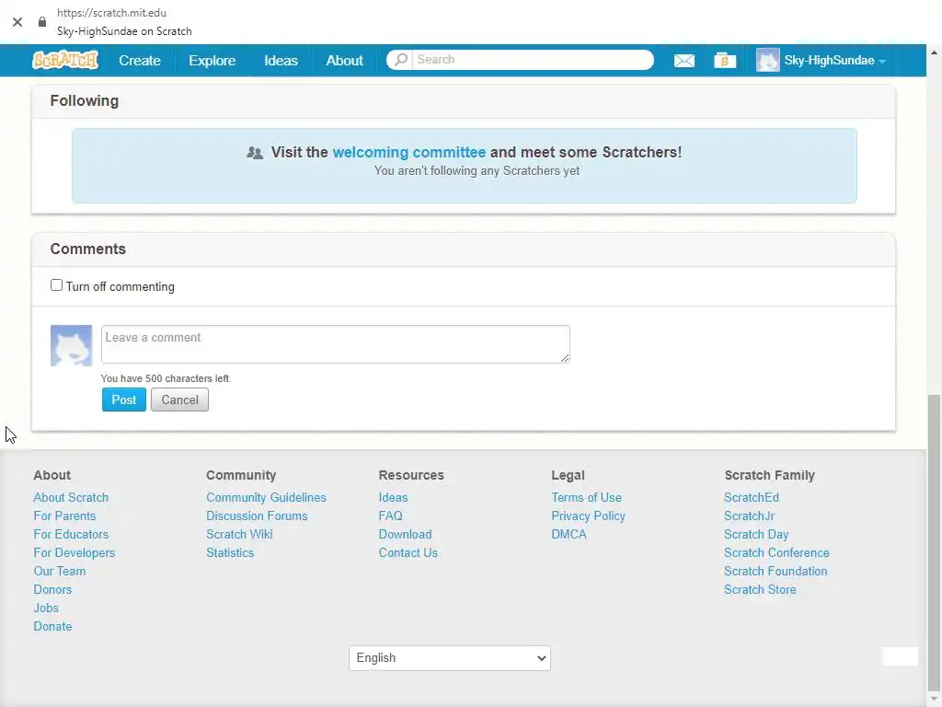The image size is (942, 707).
Task: Click the scratch.mit.edu URL text
Action: 111,13
